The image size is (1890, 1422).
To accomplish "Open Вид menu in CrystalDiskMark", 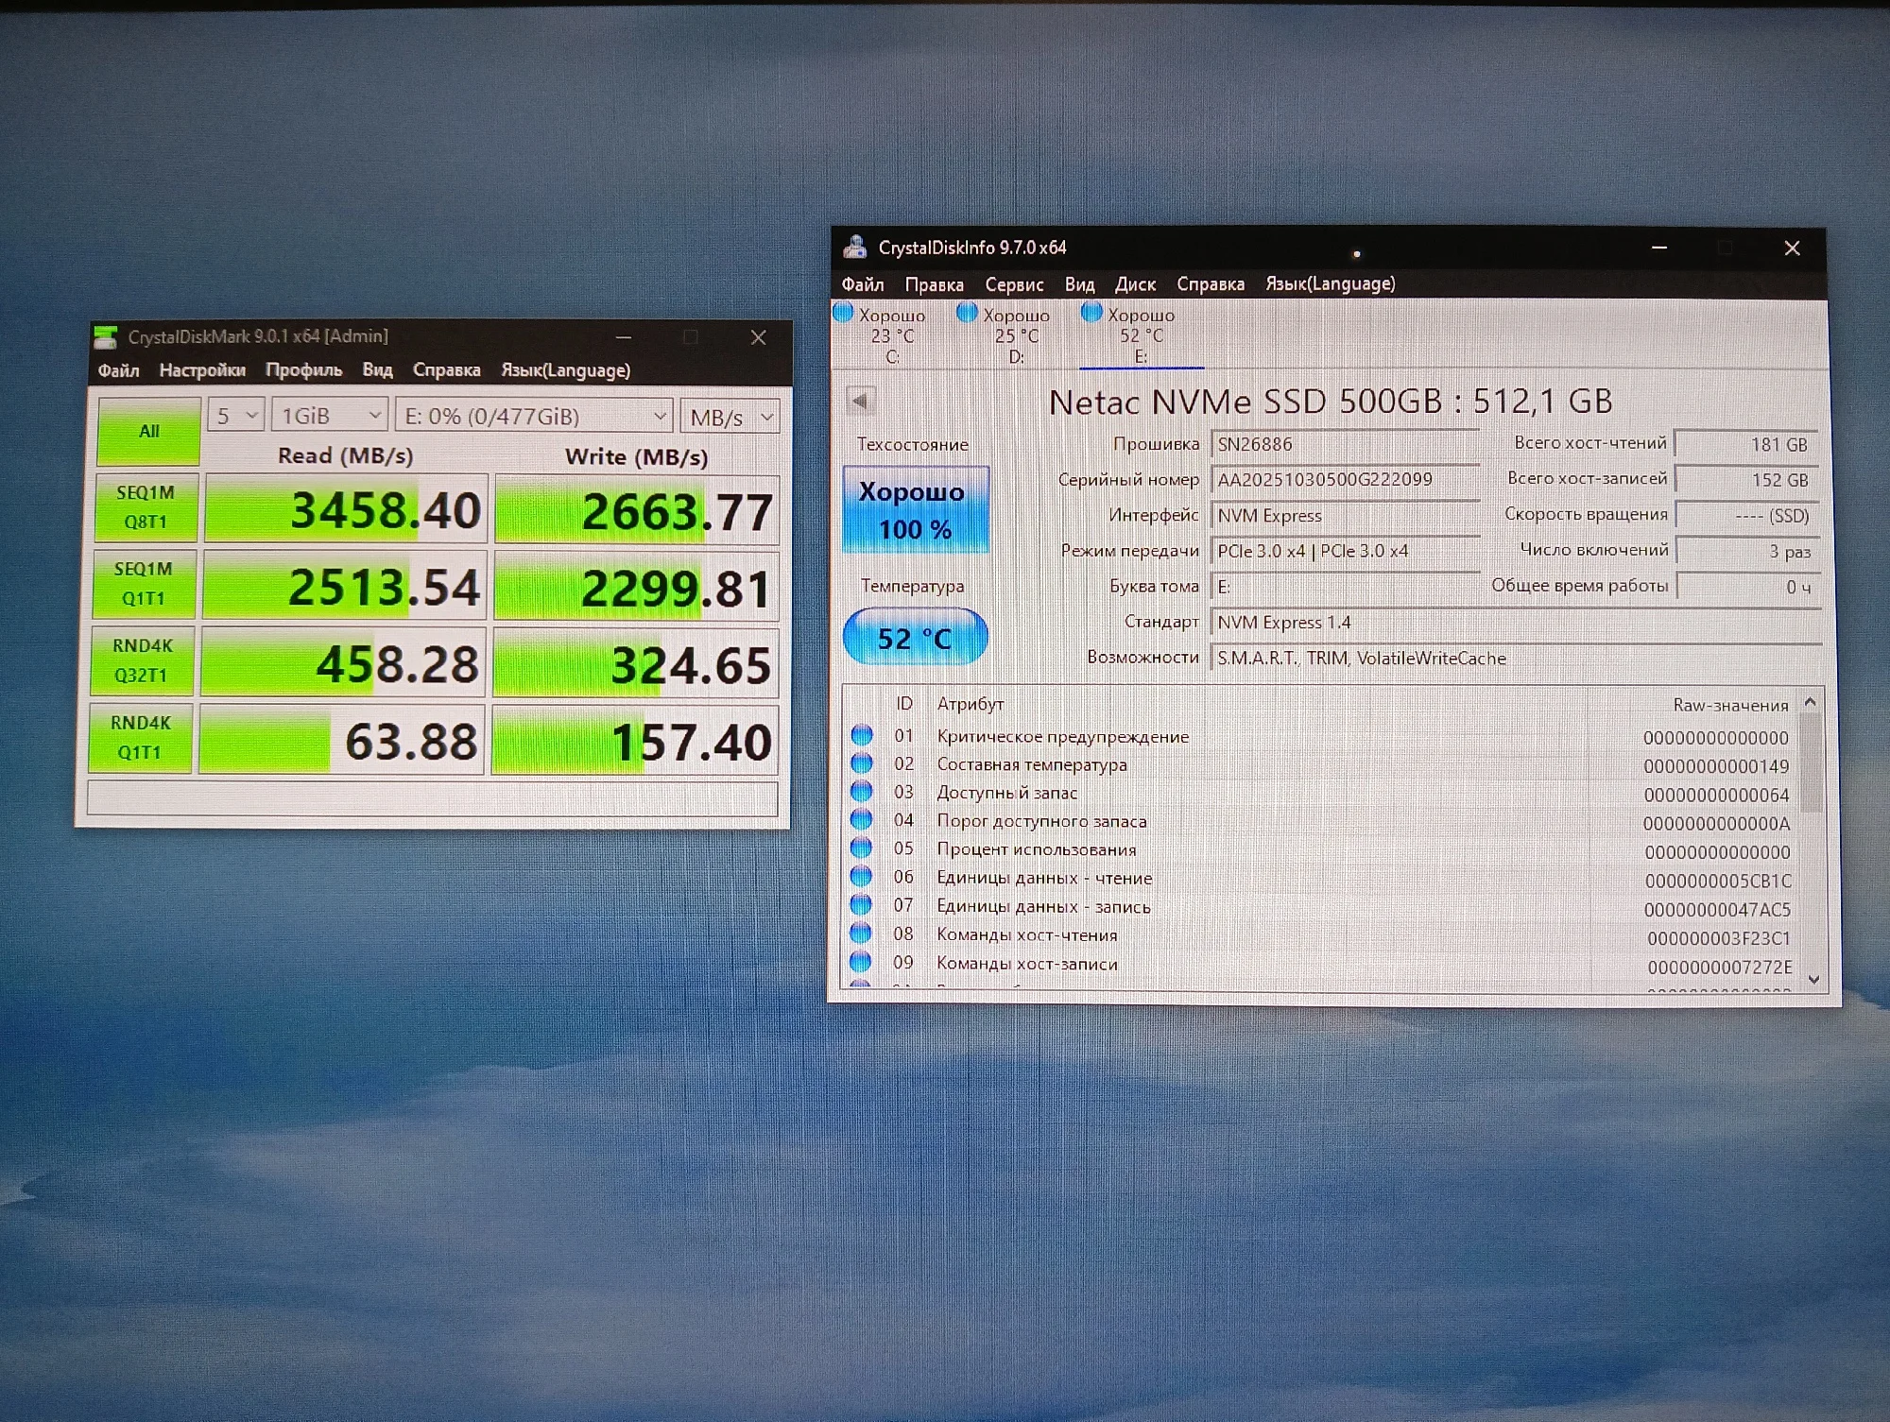I will click(377, 370).
